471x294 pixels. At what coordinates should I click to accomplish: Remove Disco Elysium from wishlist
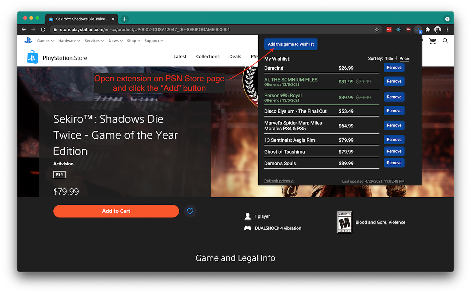pos(394,111)
